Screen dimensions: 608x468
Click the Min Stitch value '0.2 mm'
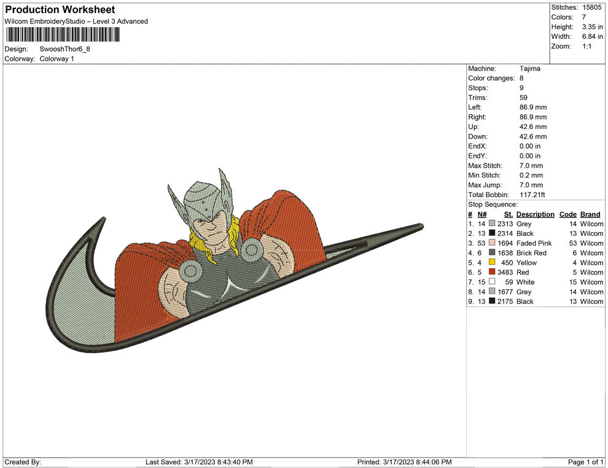531,175
